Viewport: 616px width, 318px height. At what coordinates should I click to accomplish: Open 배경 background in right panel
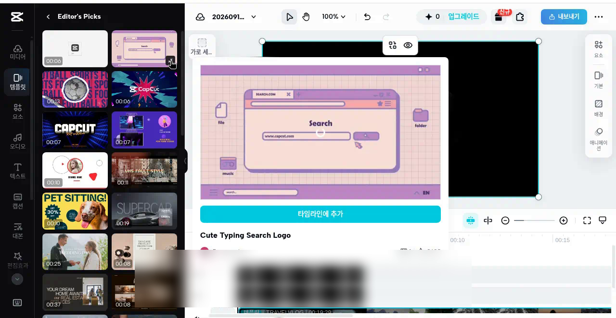click(599, 109)
